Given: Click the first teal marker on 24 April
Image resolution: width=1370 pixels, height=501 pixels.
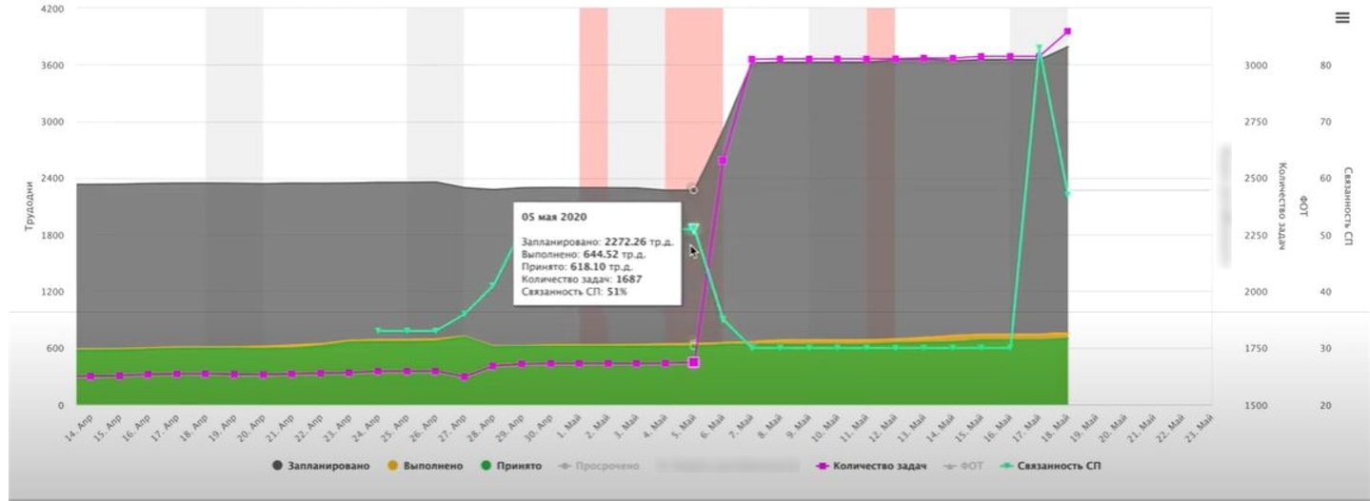Looking at the screenshot, I should [x=378, y=331].
